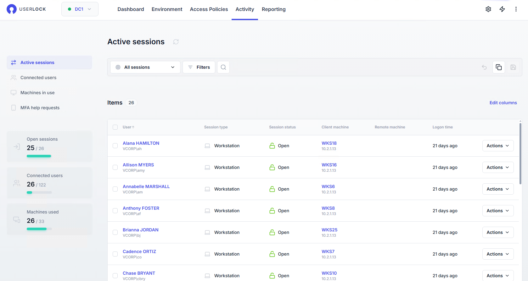528x281 pixels.
Task: Check the select-all checkbox in table header
Action: (x=115, y=127)
